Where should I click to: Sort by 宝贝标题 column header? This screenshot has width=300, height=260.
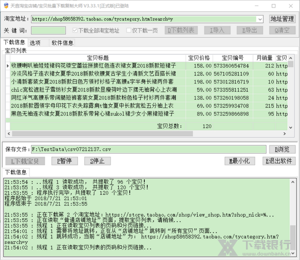pos(98,58)
